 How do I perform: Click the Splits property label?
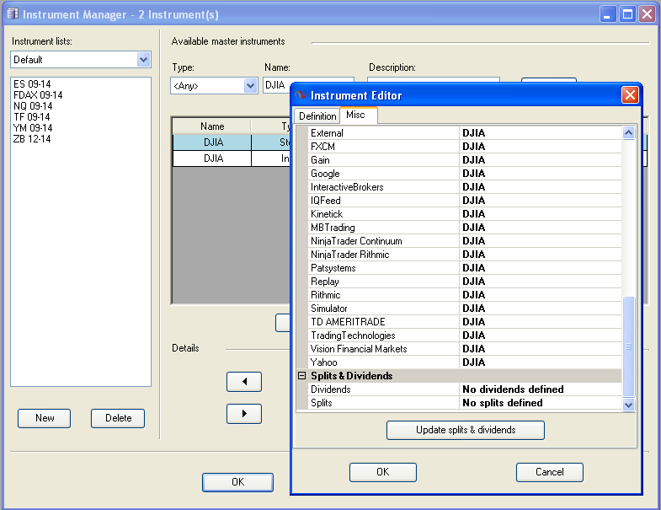click(x=321, y=403)
